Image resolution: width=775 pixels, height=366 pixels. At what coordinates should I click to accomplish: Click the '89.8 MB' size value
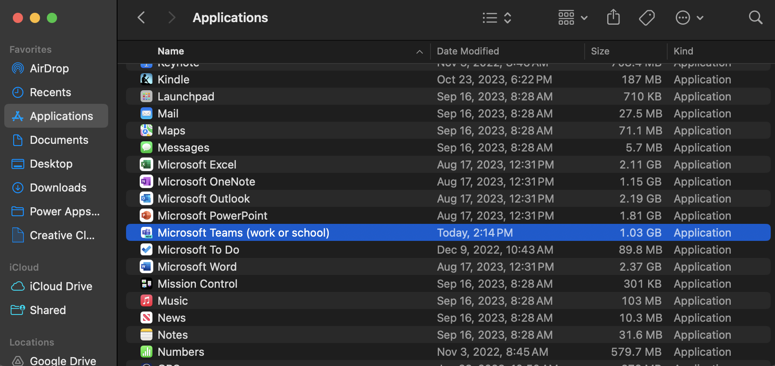(640, 250)
